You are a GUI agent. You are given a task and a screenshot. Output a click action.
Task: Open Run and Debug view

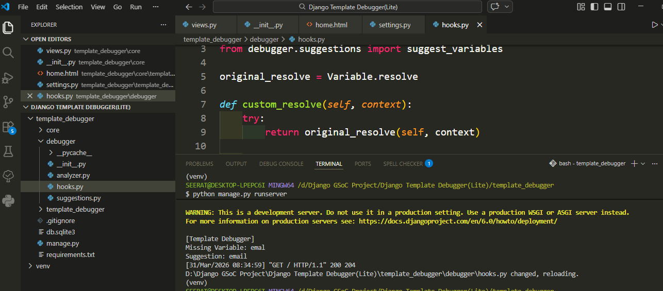tap(8, 77)
